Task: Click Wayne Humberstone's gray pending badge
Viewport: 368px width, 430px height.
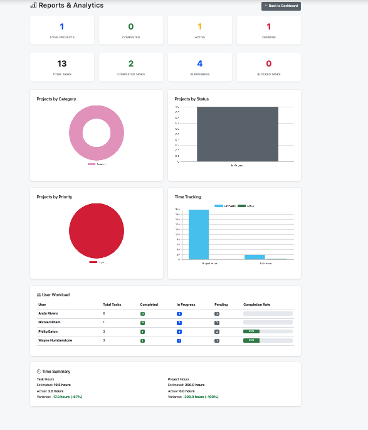Action: (217, 341)
